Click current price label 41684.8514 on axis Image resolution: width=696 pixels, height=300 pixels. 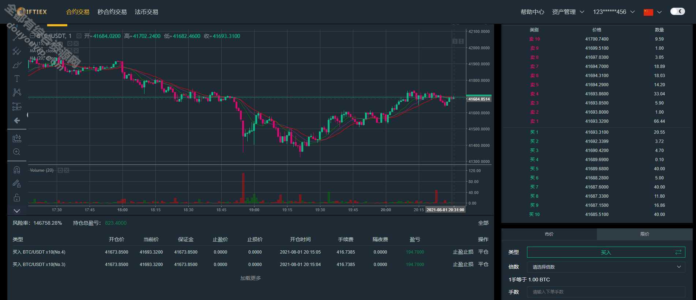click(479, 99)
